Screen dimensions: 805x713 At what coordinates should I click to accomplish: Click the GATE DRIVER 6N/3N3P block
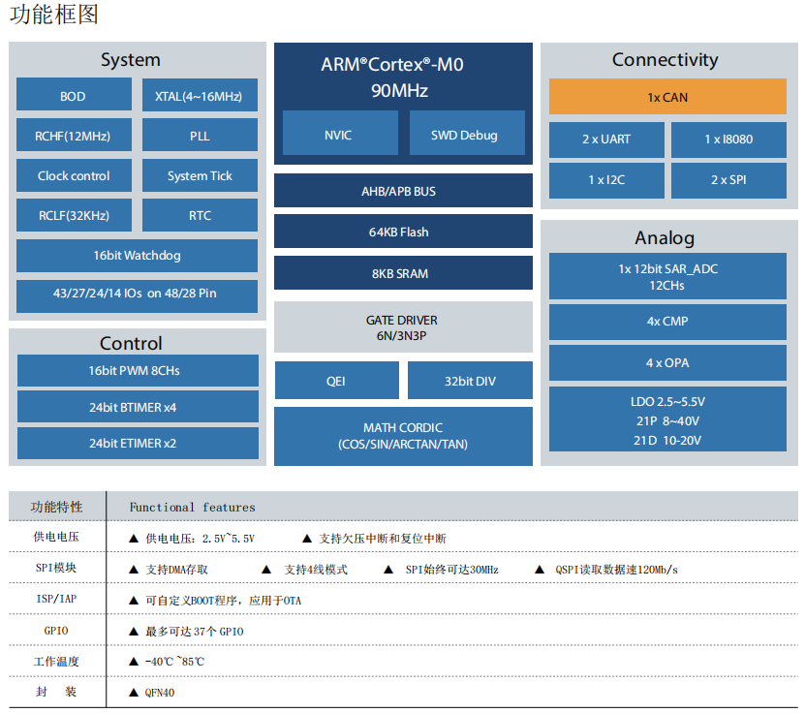pos(403,327)
